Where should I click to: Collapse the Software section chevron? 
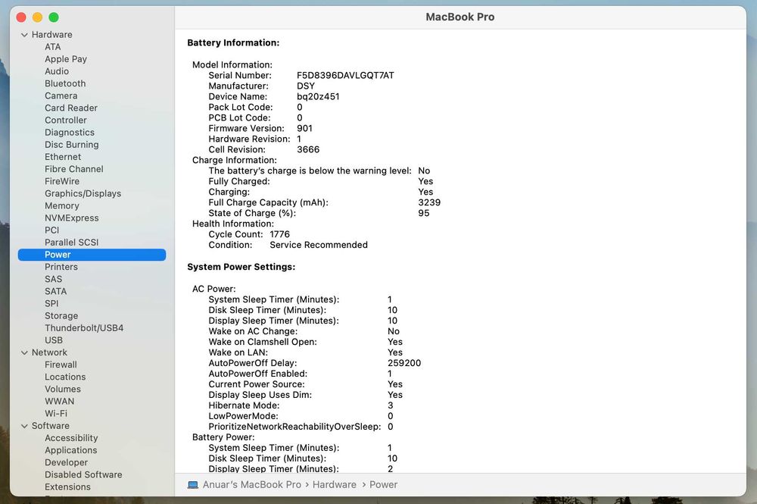coord(24,426)
